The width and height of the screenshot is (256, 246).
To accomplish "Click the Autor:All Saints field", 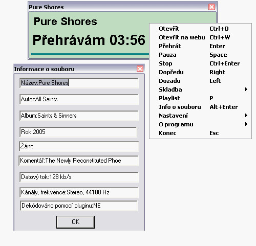I will coord(79,99).
